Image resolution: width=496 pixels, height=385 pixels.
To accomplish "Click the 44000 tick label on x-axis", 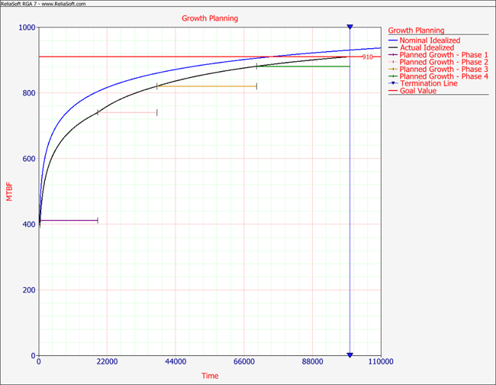I will point(176,362).
